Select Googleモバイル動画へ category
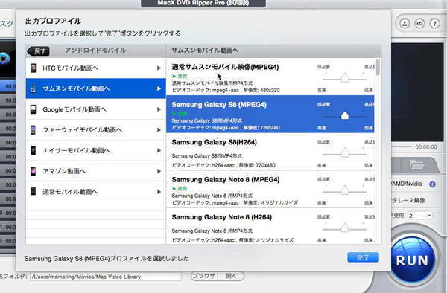 pyautogui.click(x=96, y=109)
